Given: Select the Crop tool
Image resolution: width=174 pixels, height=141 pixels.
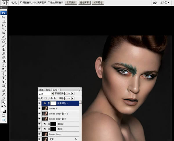Looking at the screenshot, I should 3,33.
